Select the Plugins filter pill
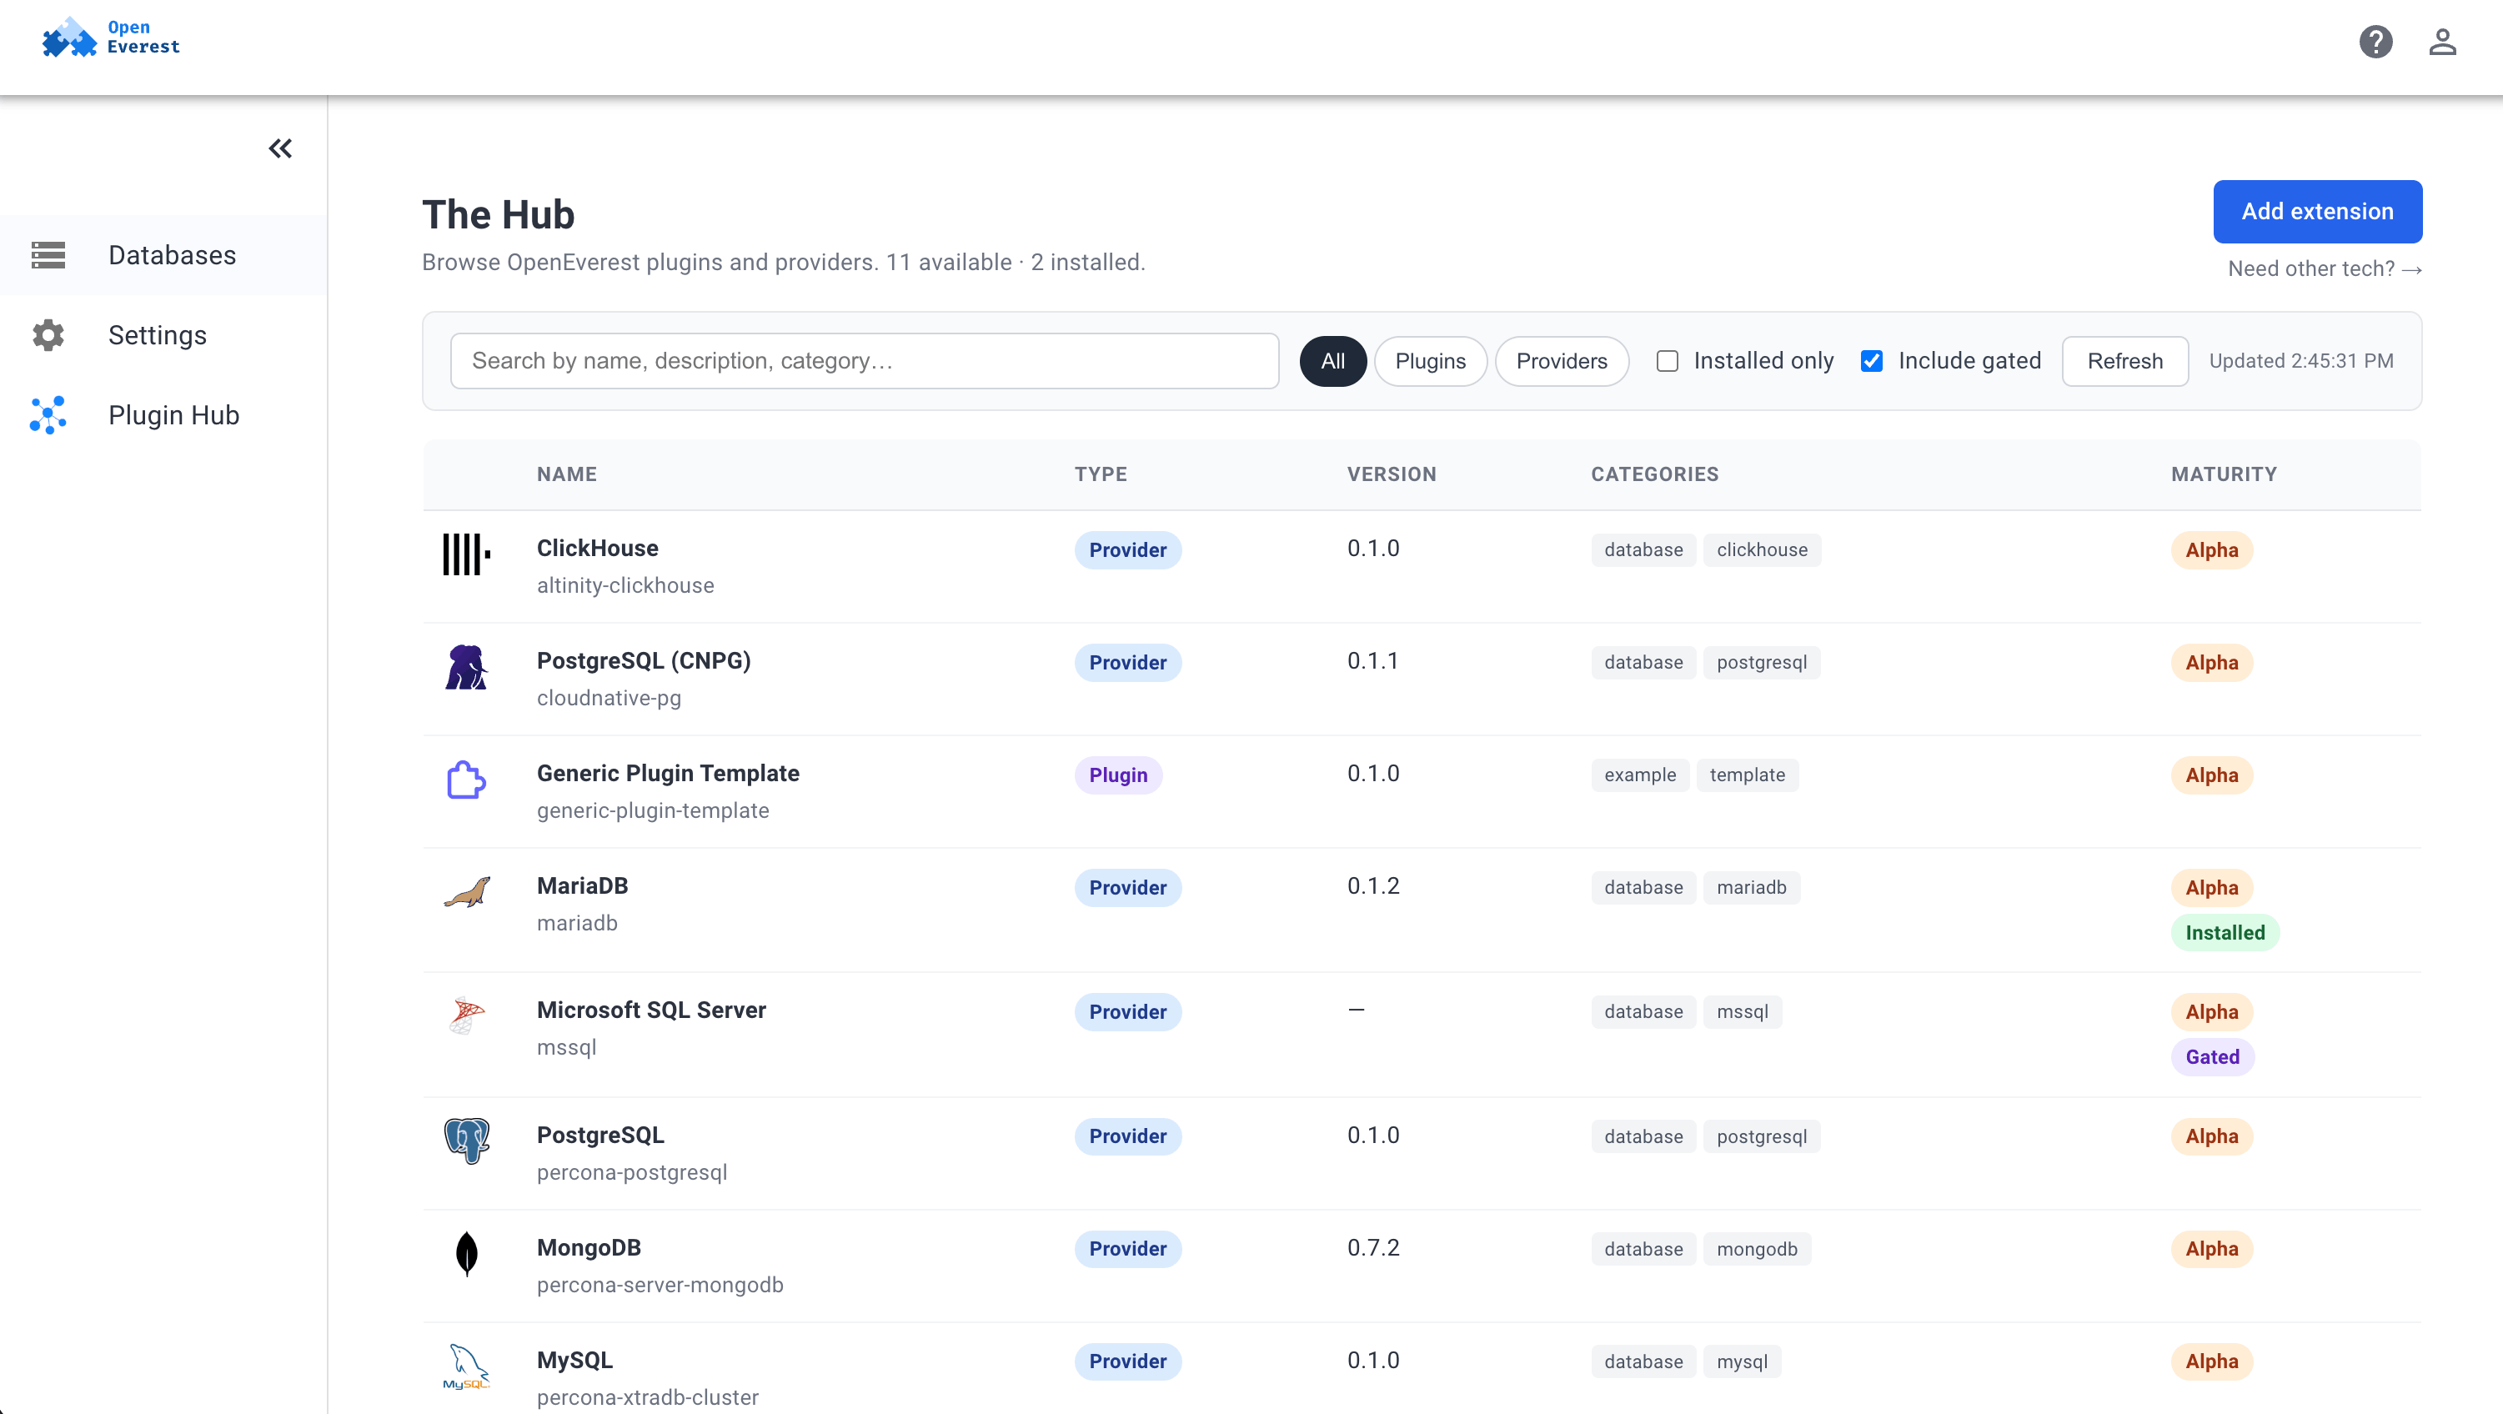The height and width of the screenshot is (1414, 2503). (1429, 360)
